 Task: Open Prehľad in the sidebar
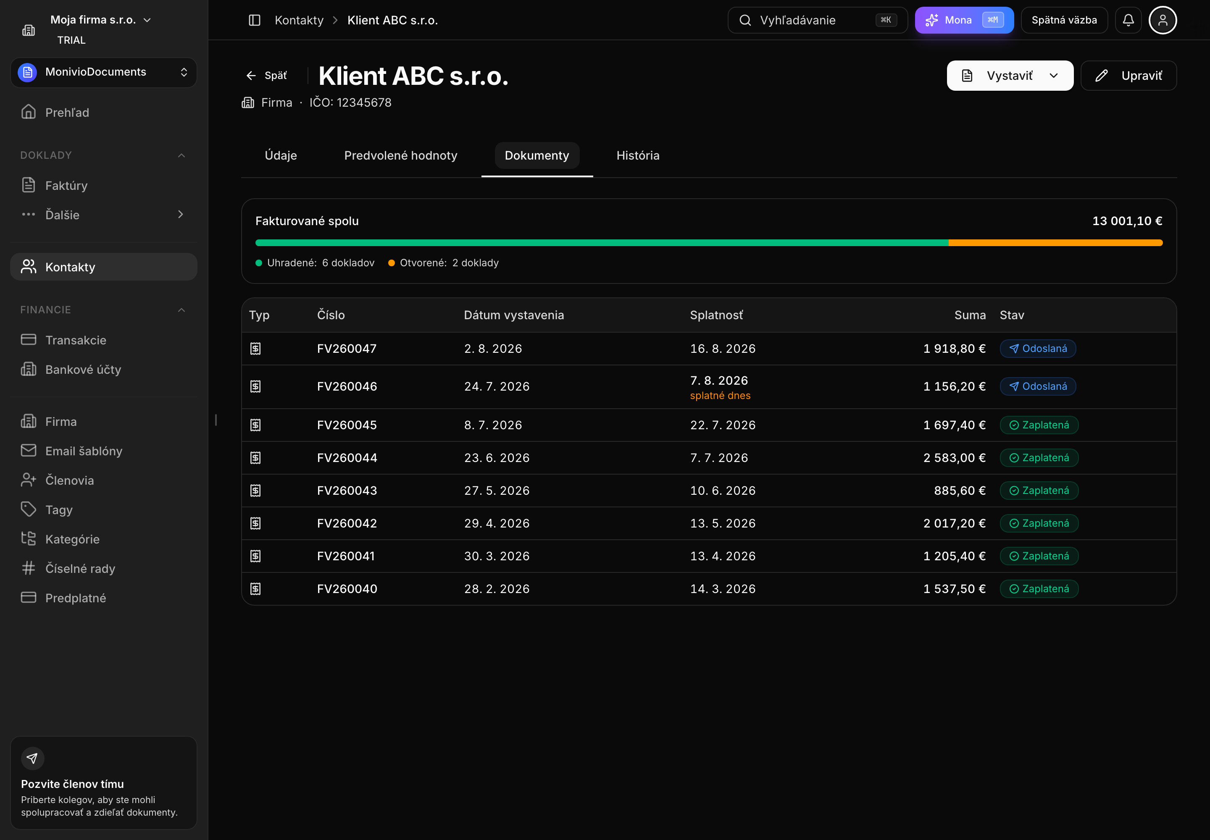coord(104,112)
